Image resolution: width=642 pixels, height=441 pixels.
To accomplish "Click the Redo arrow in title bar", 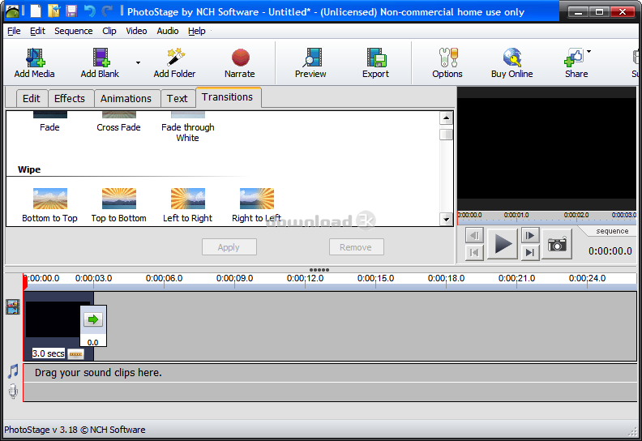I will (107, 11).
